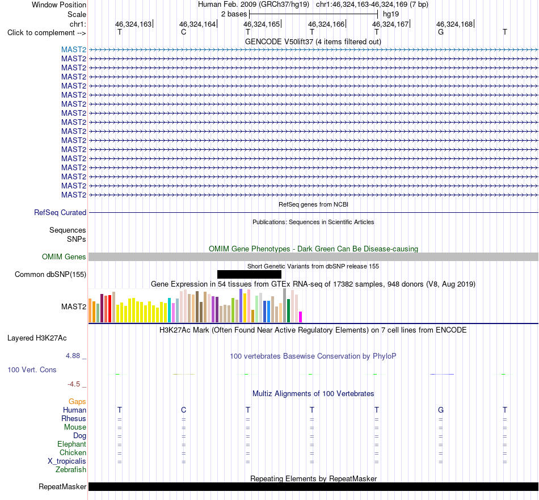Open GENCODE V50lift37 track title
This screenshot has height=500, width=539.
coord(313,41)
